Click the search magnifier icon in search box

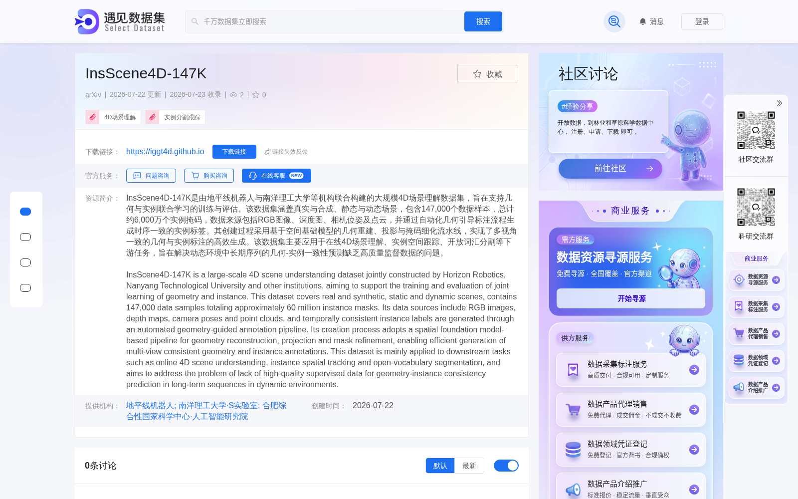[195, 21]
